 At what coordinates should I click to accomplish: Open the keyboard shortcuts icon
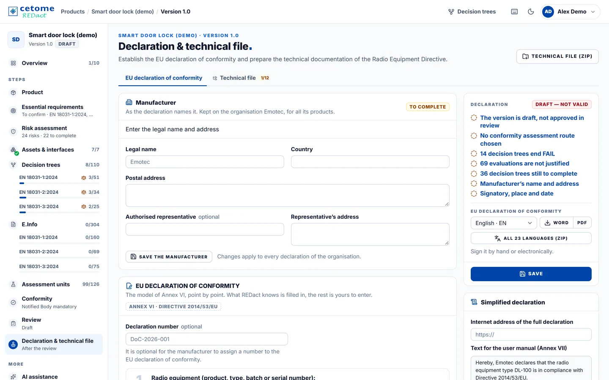[x=514, y=12]
